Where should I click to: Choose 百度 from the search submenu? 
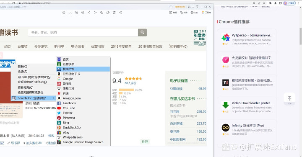(83, 59)
